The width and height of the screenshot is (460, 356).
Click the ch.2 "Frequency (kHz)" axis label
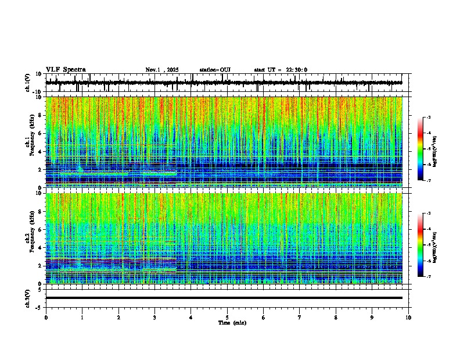click(32, 232)
